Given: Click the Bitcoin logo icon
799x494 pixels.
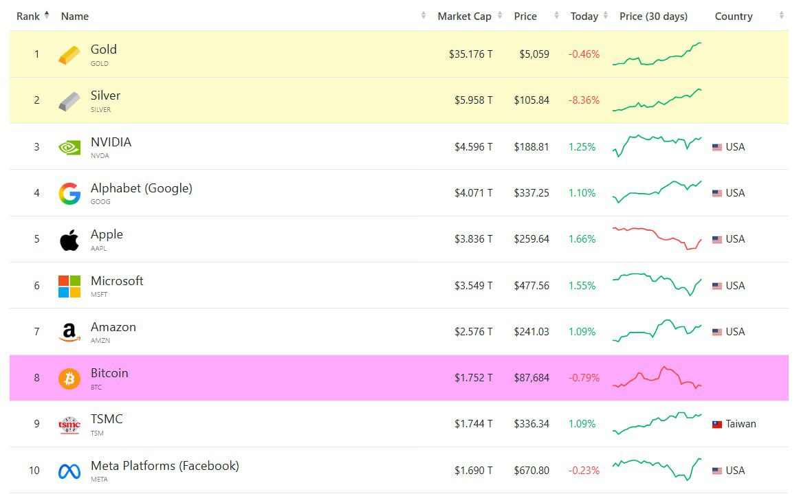Looking at the screenshot, I should (69, 379).
